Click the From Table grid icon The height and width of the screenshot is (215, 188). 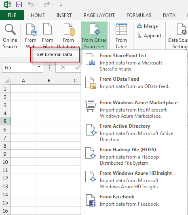tap(121, 29)
